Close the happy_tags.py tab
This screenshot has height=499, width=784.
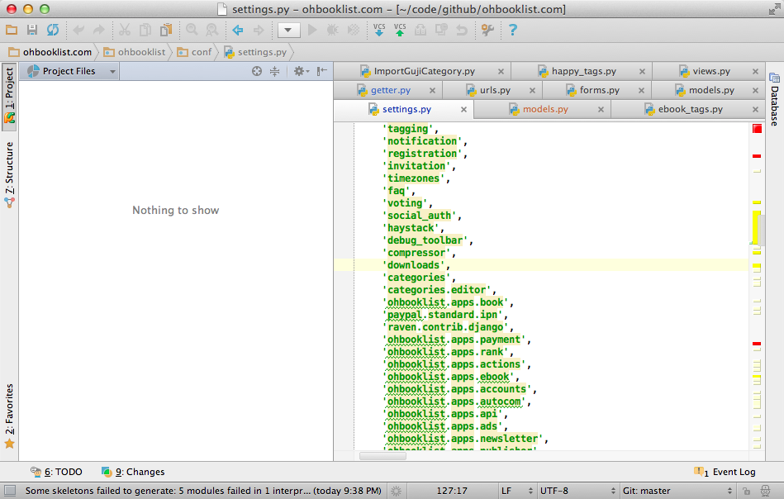642,72
